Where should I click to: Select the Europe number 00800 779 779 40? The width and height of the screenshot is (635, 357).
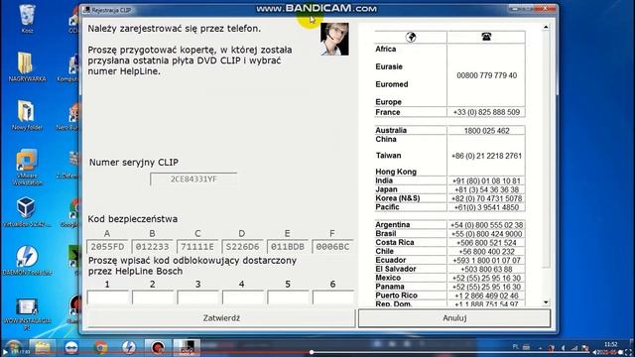coord(486,75)
